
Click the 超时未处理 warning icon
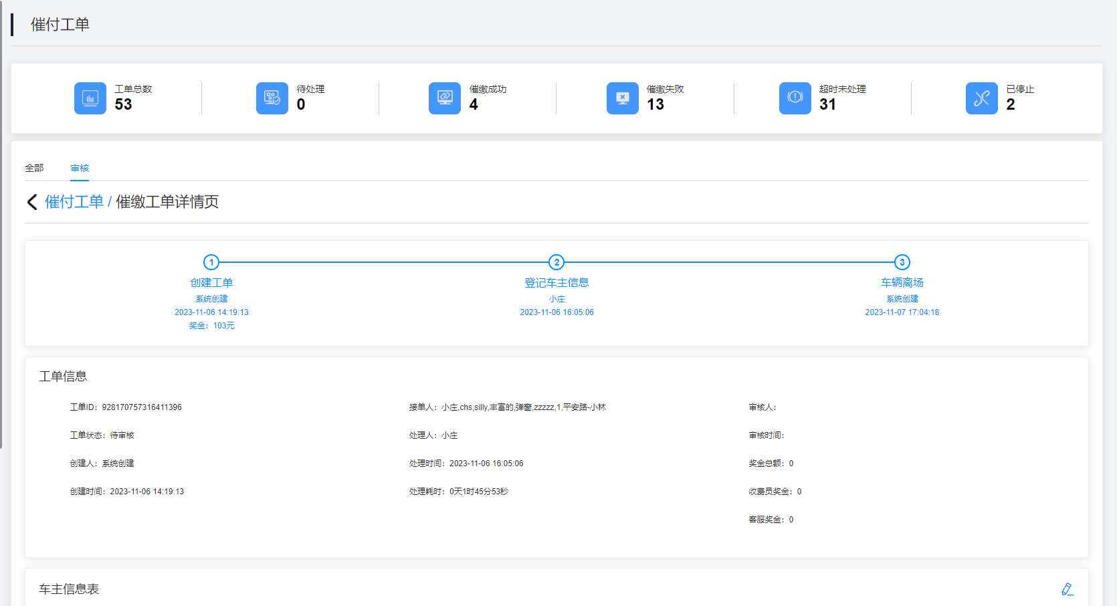795,98
